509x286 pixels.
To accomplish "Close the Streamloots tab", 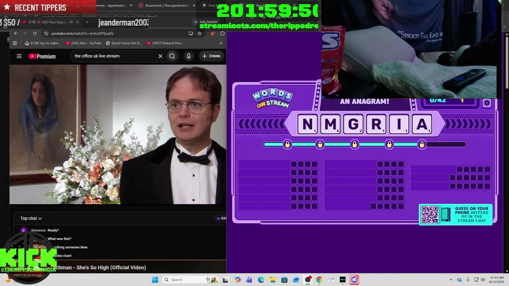I will coord(194,6).
